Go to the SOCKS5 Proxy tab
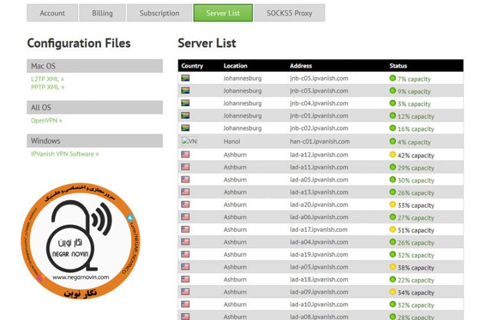The image size is (491, 320). 290,13
